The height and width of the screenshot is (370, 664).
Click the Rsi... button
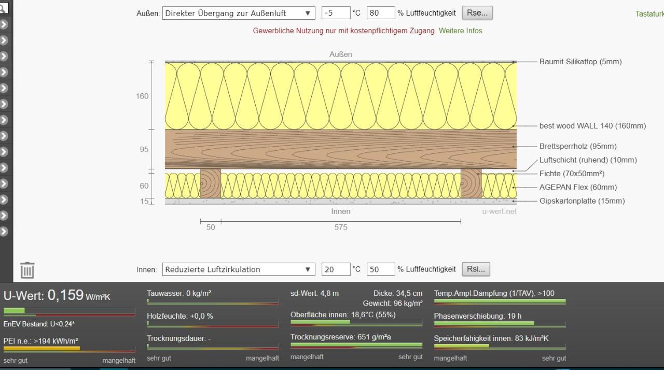476,269
